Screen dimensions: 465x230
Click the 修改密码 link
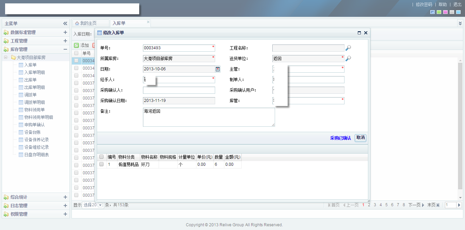(424, 4)
